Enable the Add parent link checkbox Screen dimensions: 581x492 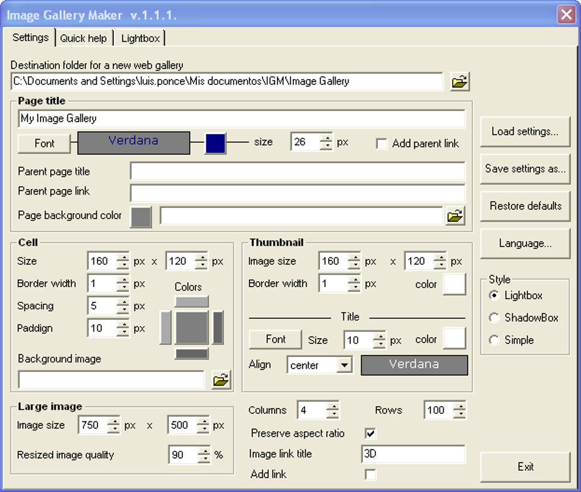tap(380, 144)
